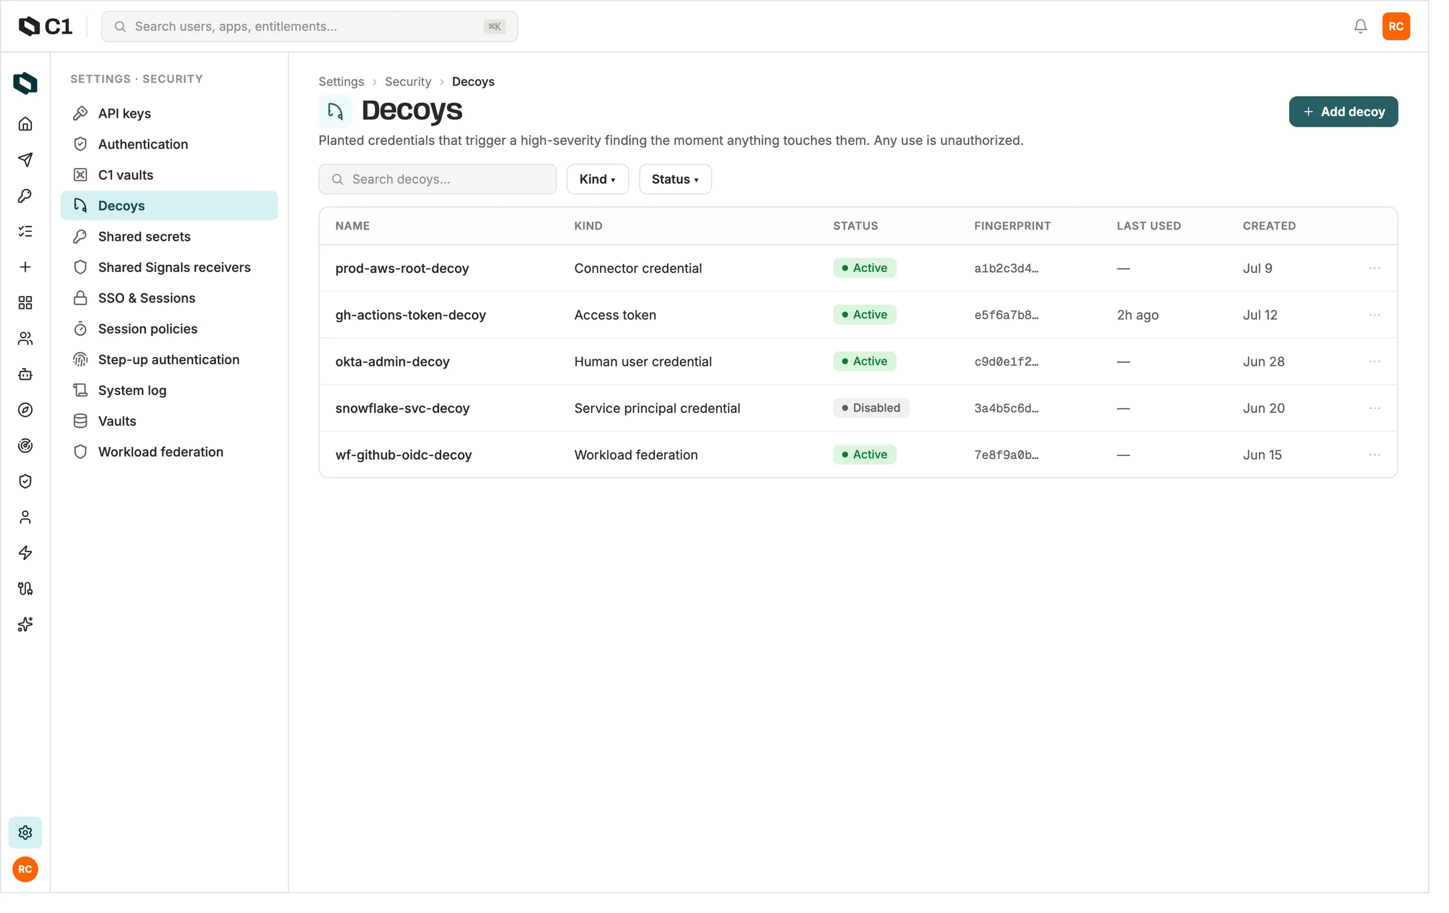Sort by the CREATED column header

pyautogui.click(x=1268, y=226)
